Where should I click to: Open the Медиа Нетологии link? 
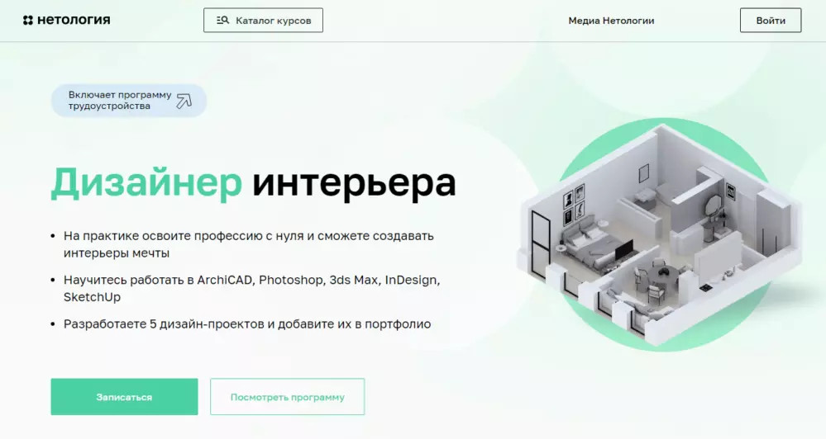coord(611,21)
